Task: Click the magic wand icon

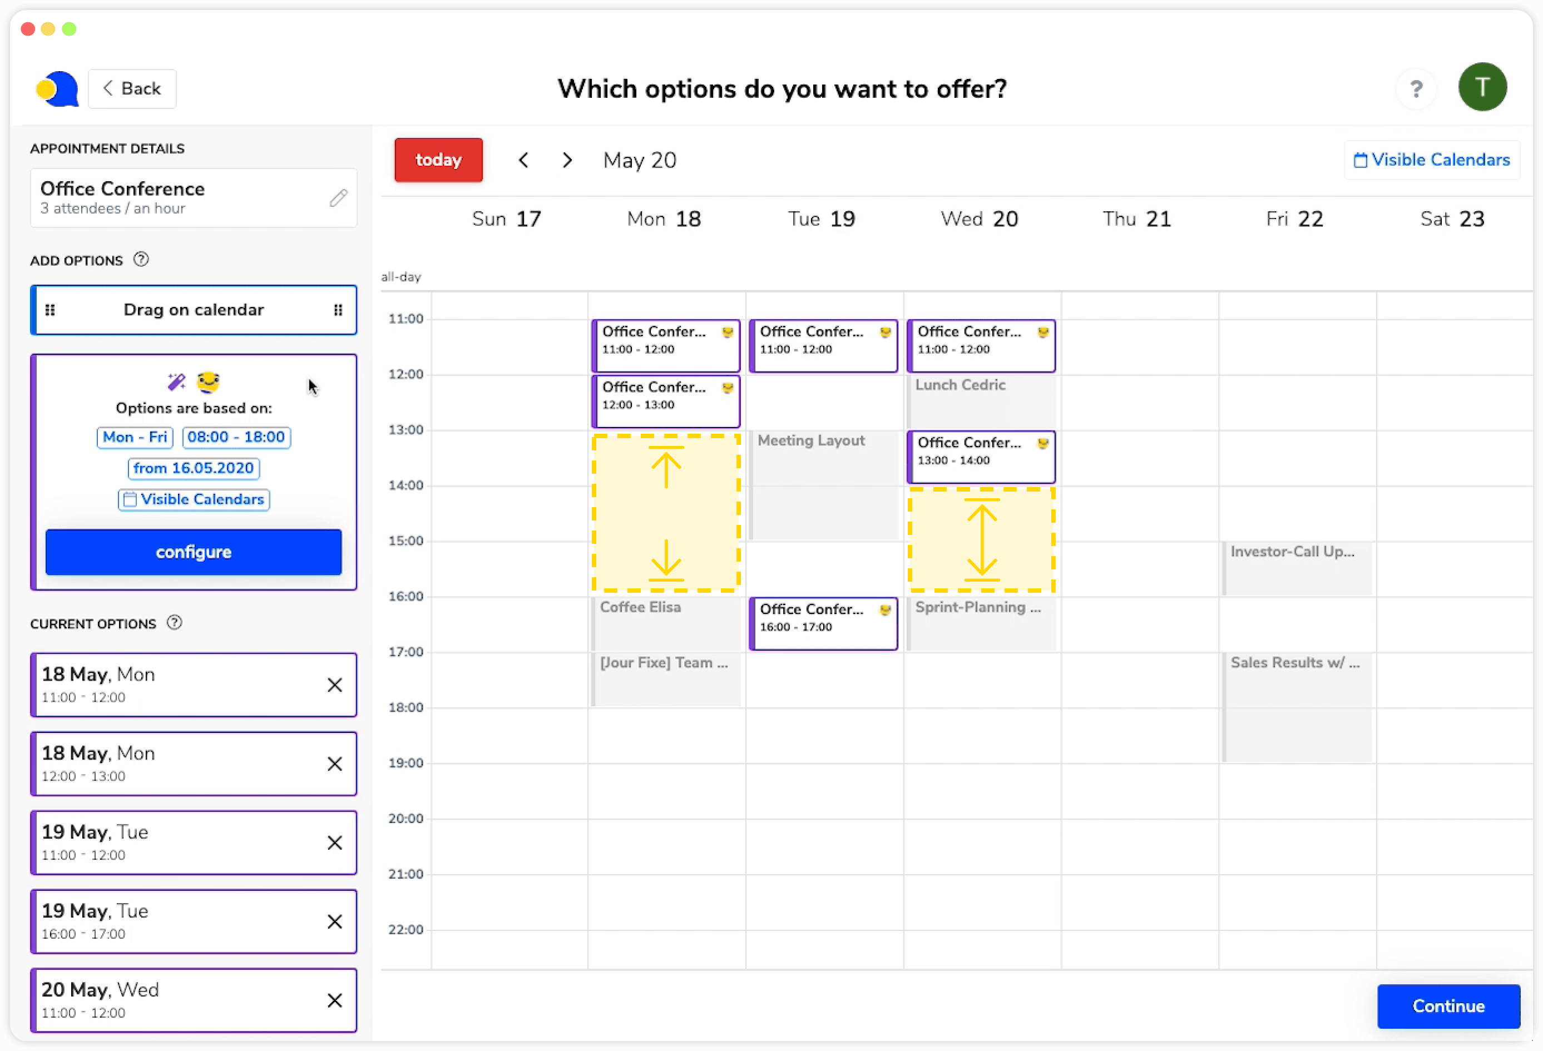Action: point(176,382)
